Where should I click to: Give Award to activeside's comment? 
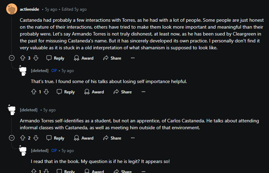pos(84,58)
